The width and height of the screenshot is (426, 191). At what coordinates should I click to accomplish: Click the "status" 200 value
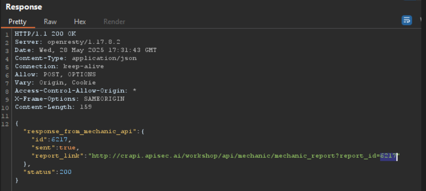click(66, 172)
